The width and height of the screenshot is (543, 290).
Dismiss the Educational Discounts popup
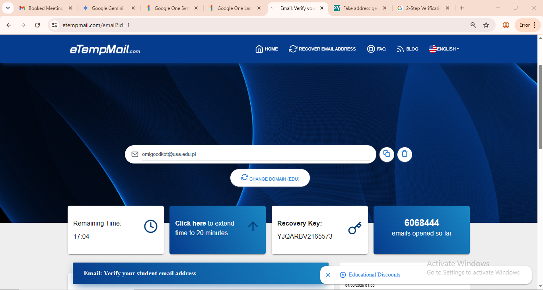click(328, 275)
